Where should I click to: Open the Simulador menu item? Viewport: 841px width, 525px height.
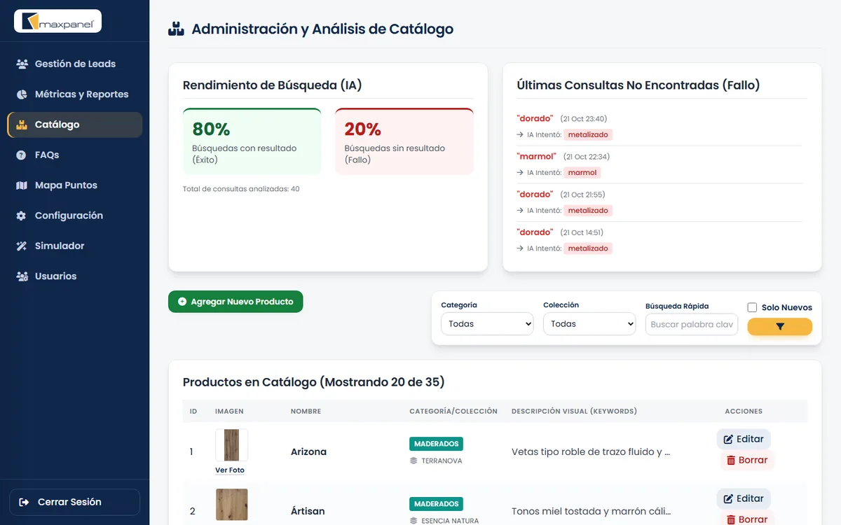click(x=74, y=246)
